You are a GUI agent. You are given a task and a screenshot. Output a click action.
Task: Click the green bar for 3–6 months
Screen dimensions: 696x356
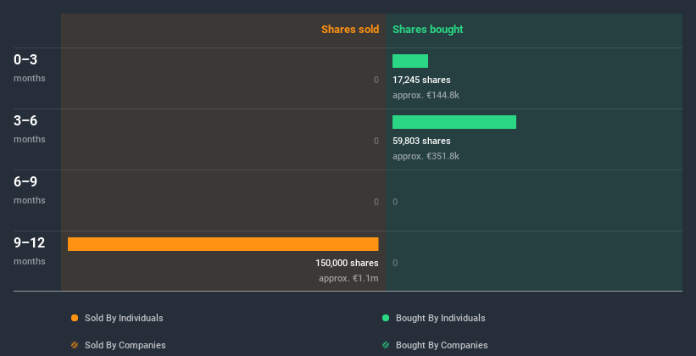coord(454,122)
